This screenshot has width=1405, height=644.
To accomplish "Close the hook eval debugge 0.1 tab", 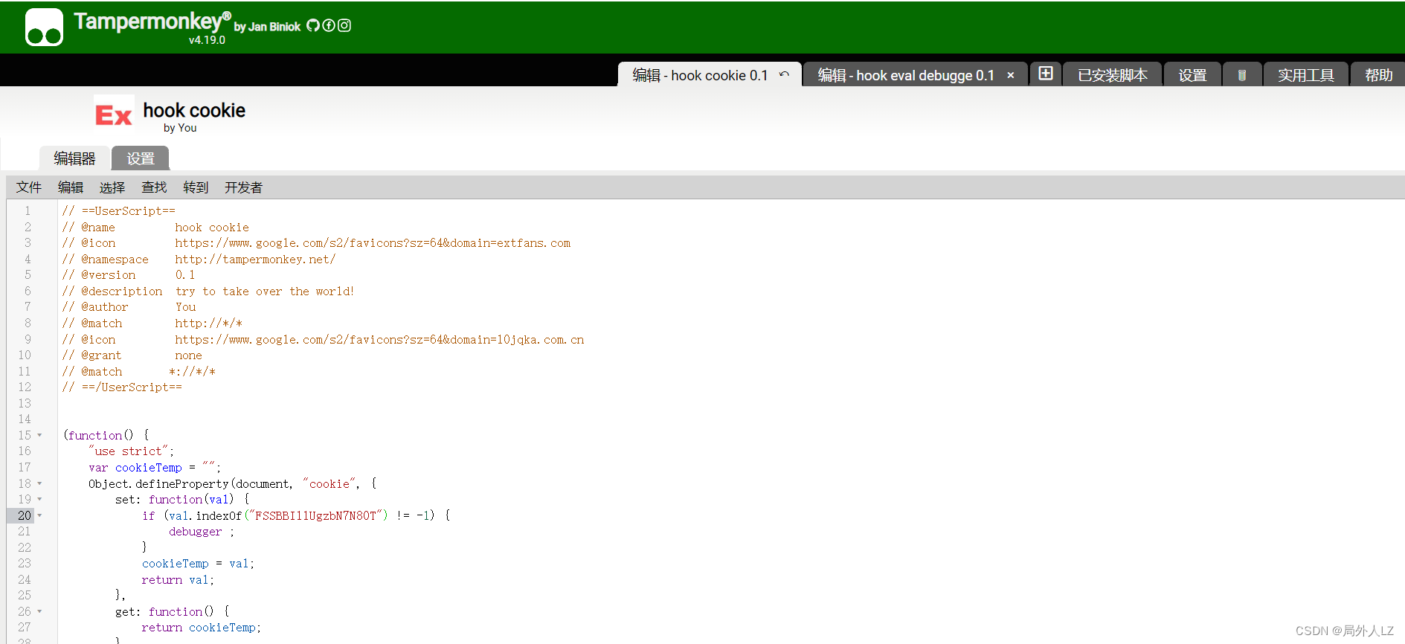I will coord(1011,75).
